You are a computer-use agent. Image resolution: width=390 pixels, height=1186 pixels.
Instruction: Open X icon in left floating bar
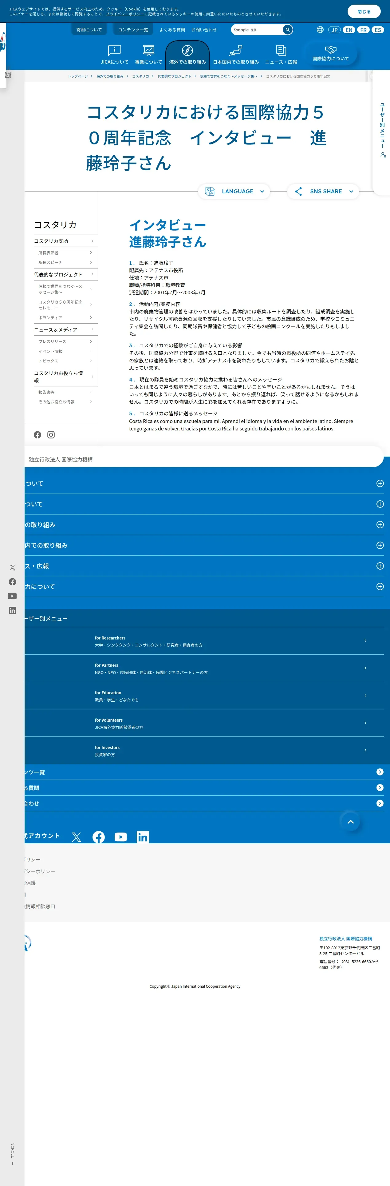tap(12, 568)
